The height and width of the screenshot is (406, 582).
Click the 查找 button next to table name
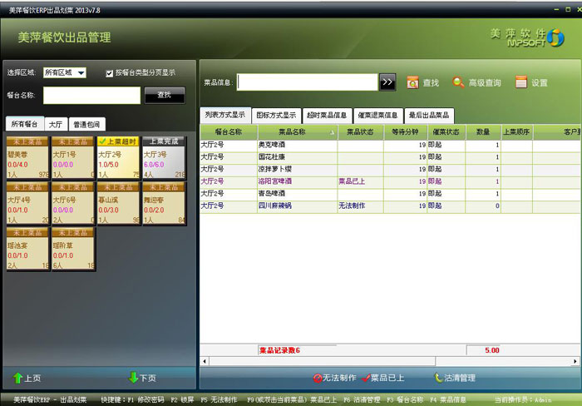[x=165, y=95]
